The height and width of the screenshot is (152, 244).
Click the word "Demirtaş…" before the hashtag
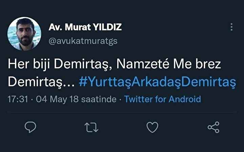(x=41, y=82)
